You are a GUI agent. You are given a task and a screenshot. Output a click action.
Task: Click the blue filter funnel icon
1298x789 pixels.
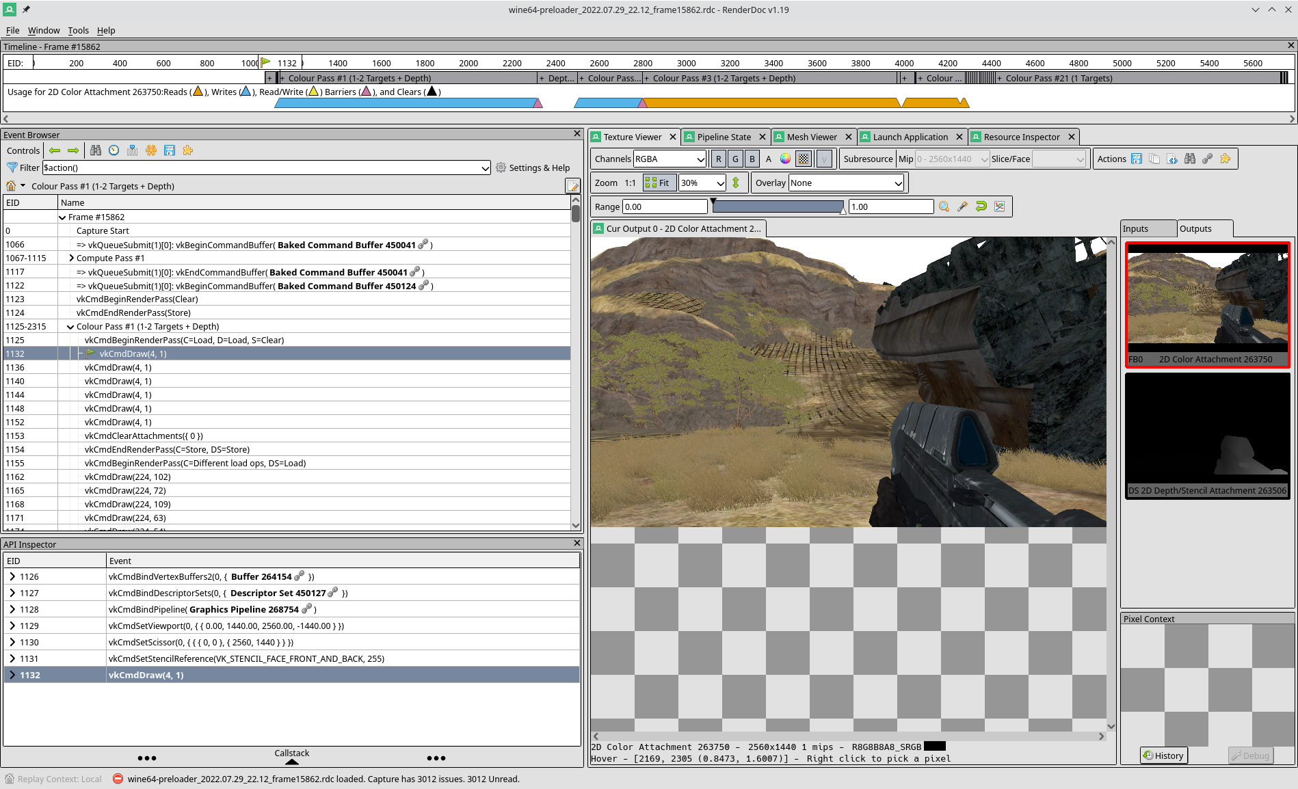point(12,168)
